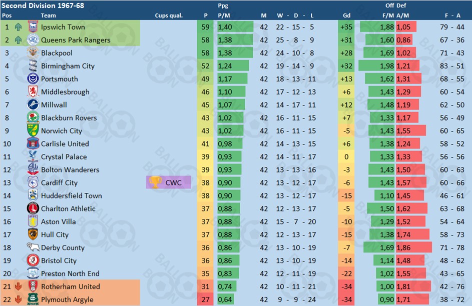Select the CWC trophy icon
Image resolution: width=472 pixels, height=306 pixels.
(155, 182)
